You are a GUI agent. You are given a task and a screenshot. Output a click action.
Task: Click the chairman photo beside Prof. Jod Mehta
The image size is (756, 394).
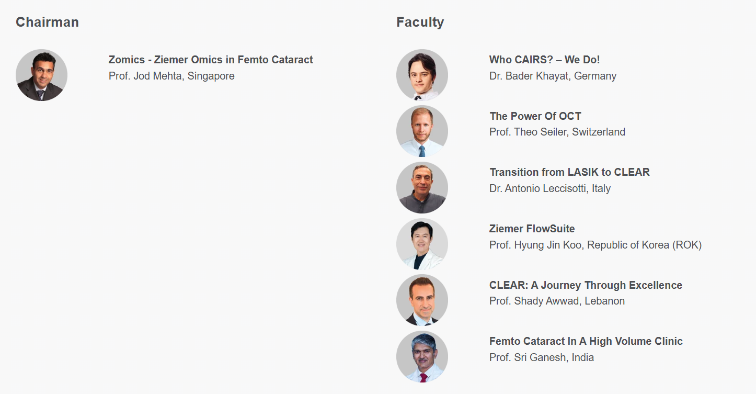point(41,75)
